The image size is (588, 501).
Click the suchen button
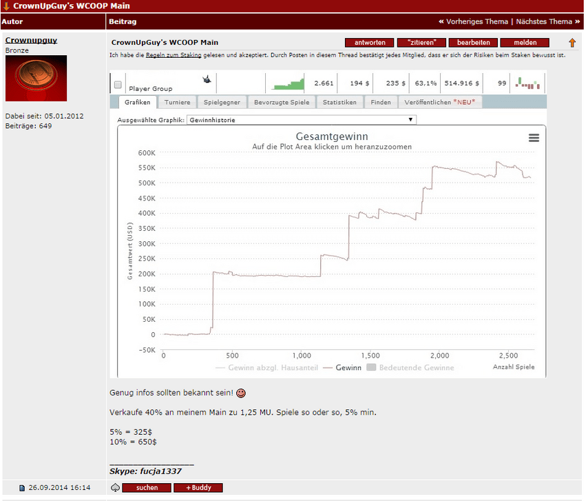147,487
